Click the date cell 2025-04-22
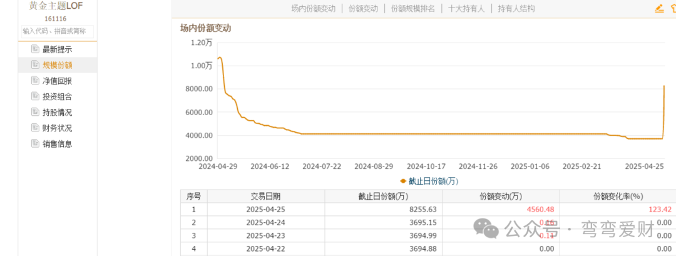The image size is (676, 256). point(266,248)
